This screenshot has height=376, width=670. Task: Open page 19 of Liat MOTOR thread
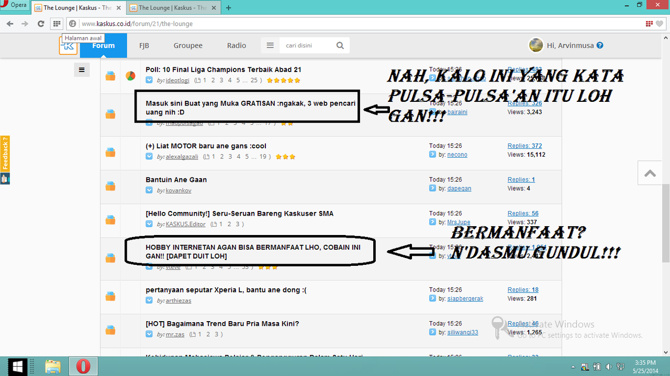(263, 157)
